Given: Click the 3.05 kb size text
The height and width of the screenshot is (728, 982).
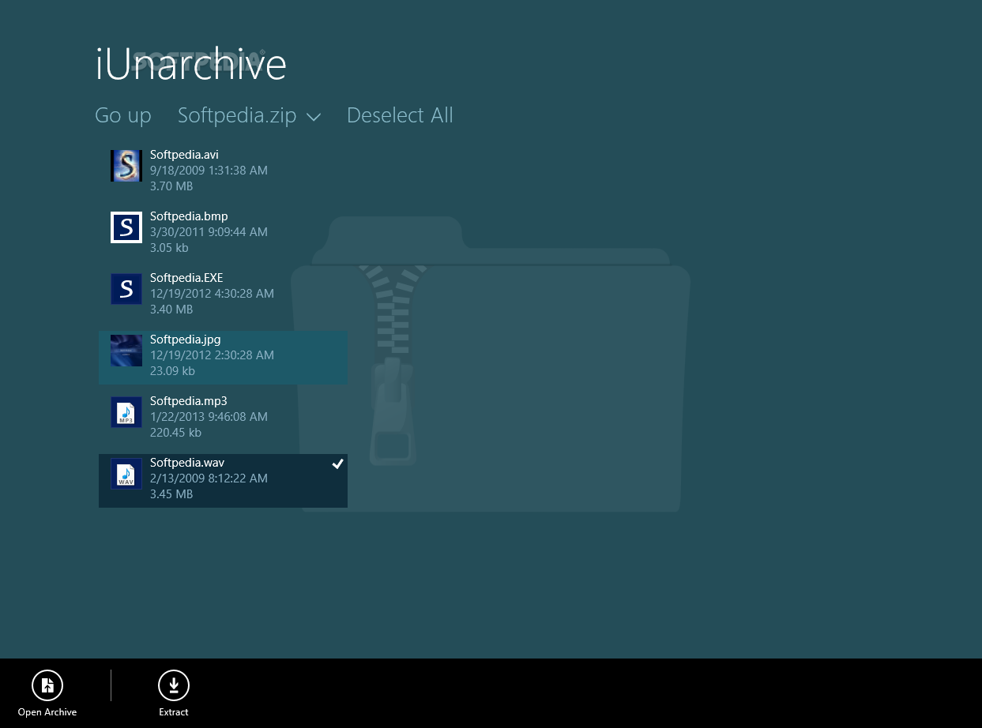Looking at the screenshot, I should (x=169, y=248).
